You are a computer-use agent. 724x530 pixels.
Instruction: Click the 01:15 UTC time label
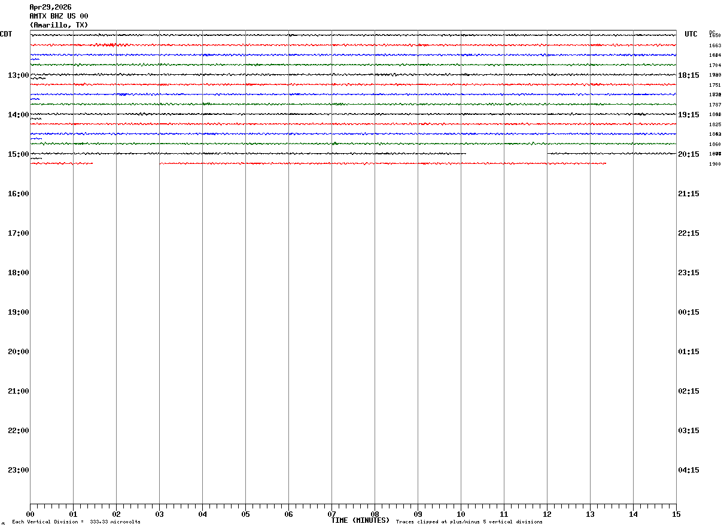point(689,352)
